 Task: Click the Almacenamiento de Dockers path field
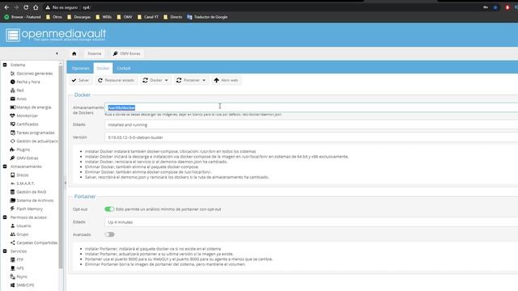311,108
